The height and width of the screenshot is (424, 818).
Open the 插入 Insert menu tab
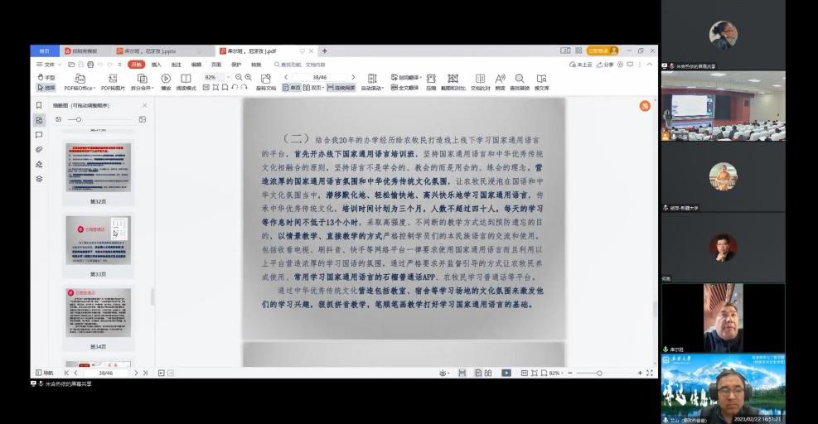coord(156,64)
